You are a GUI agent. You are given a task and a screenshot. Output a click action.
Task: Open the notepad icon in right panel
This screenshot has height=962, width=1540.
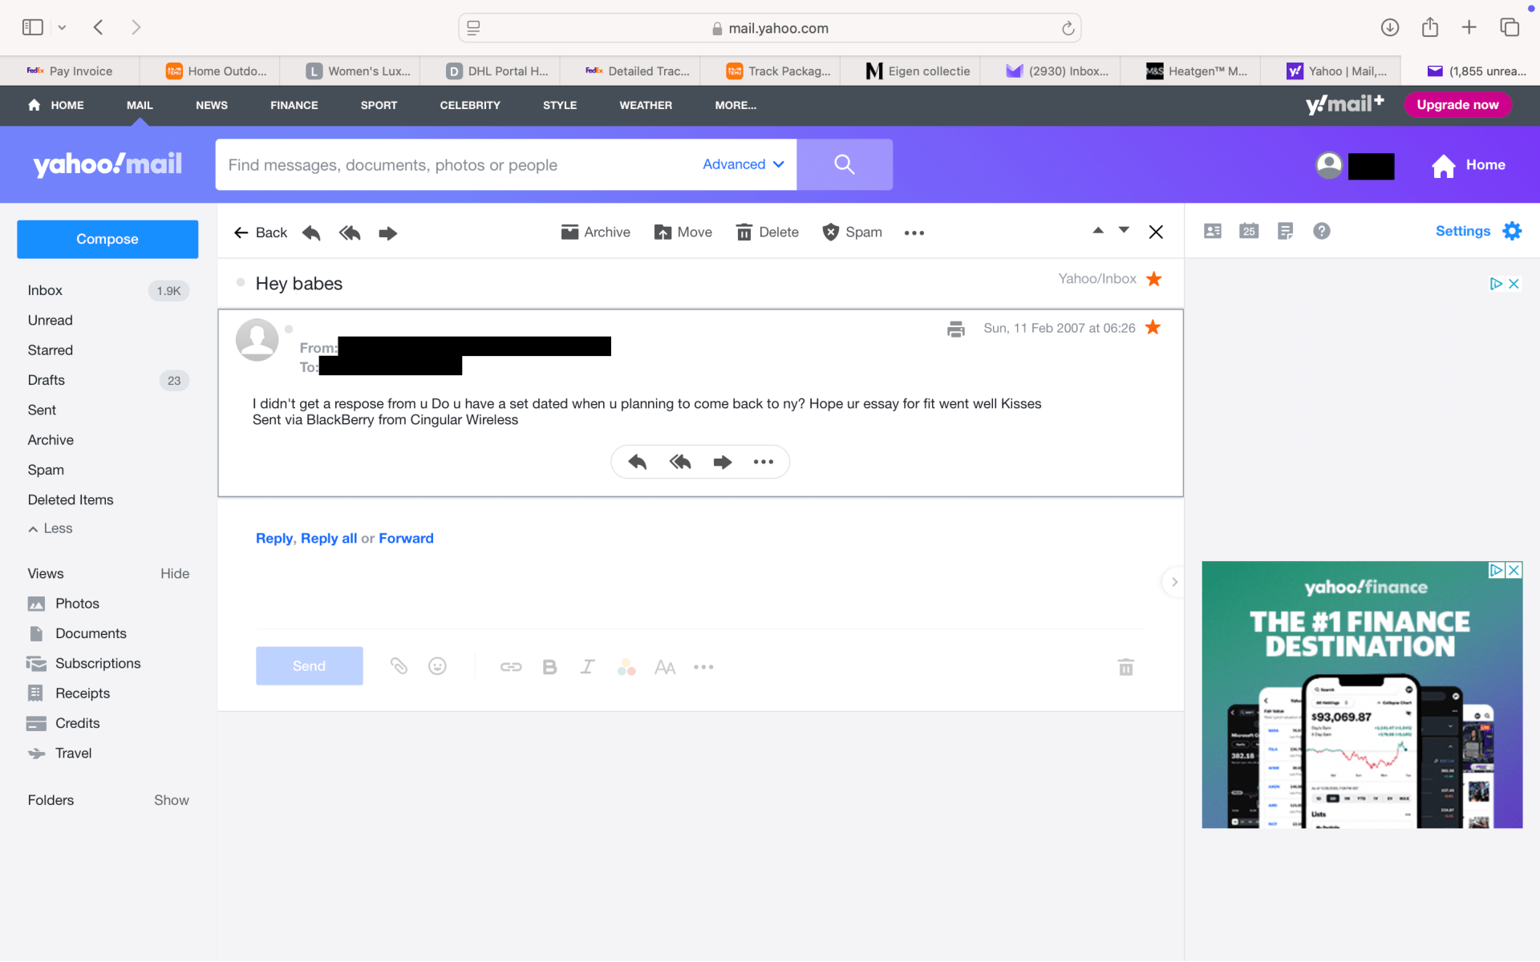1285,232
